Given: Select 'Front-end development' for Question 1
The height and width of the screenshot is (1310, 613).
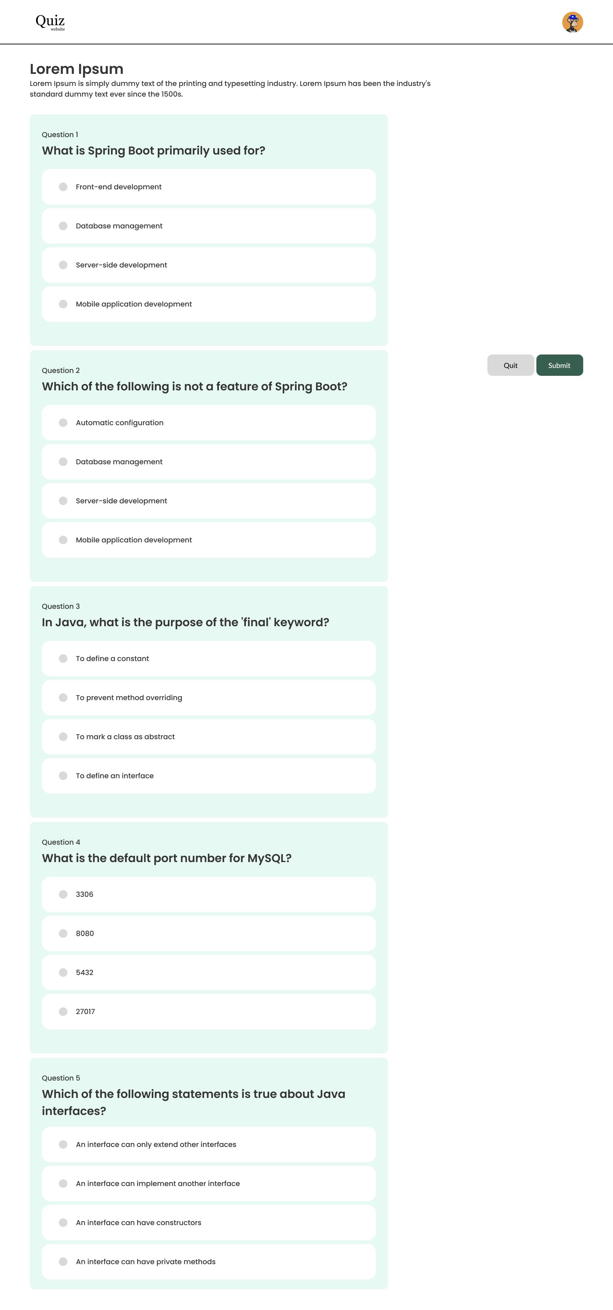Looking at the screenshot, I should coord(63,187).
